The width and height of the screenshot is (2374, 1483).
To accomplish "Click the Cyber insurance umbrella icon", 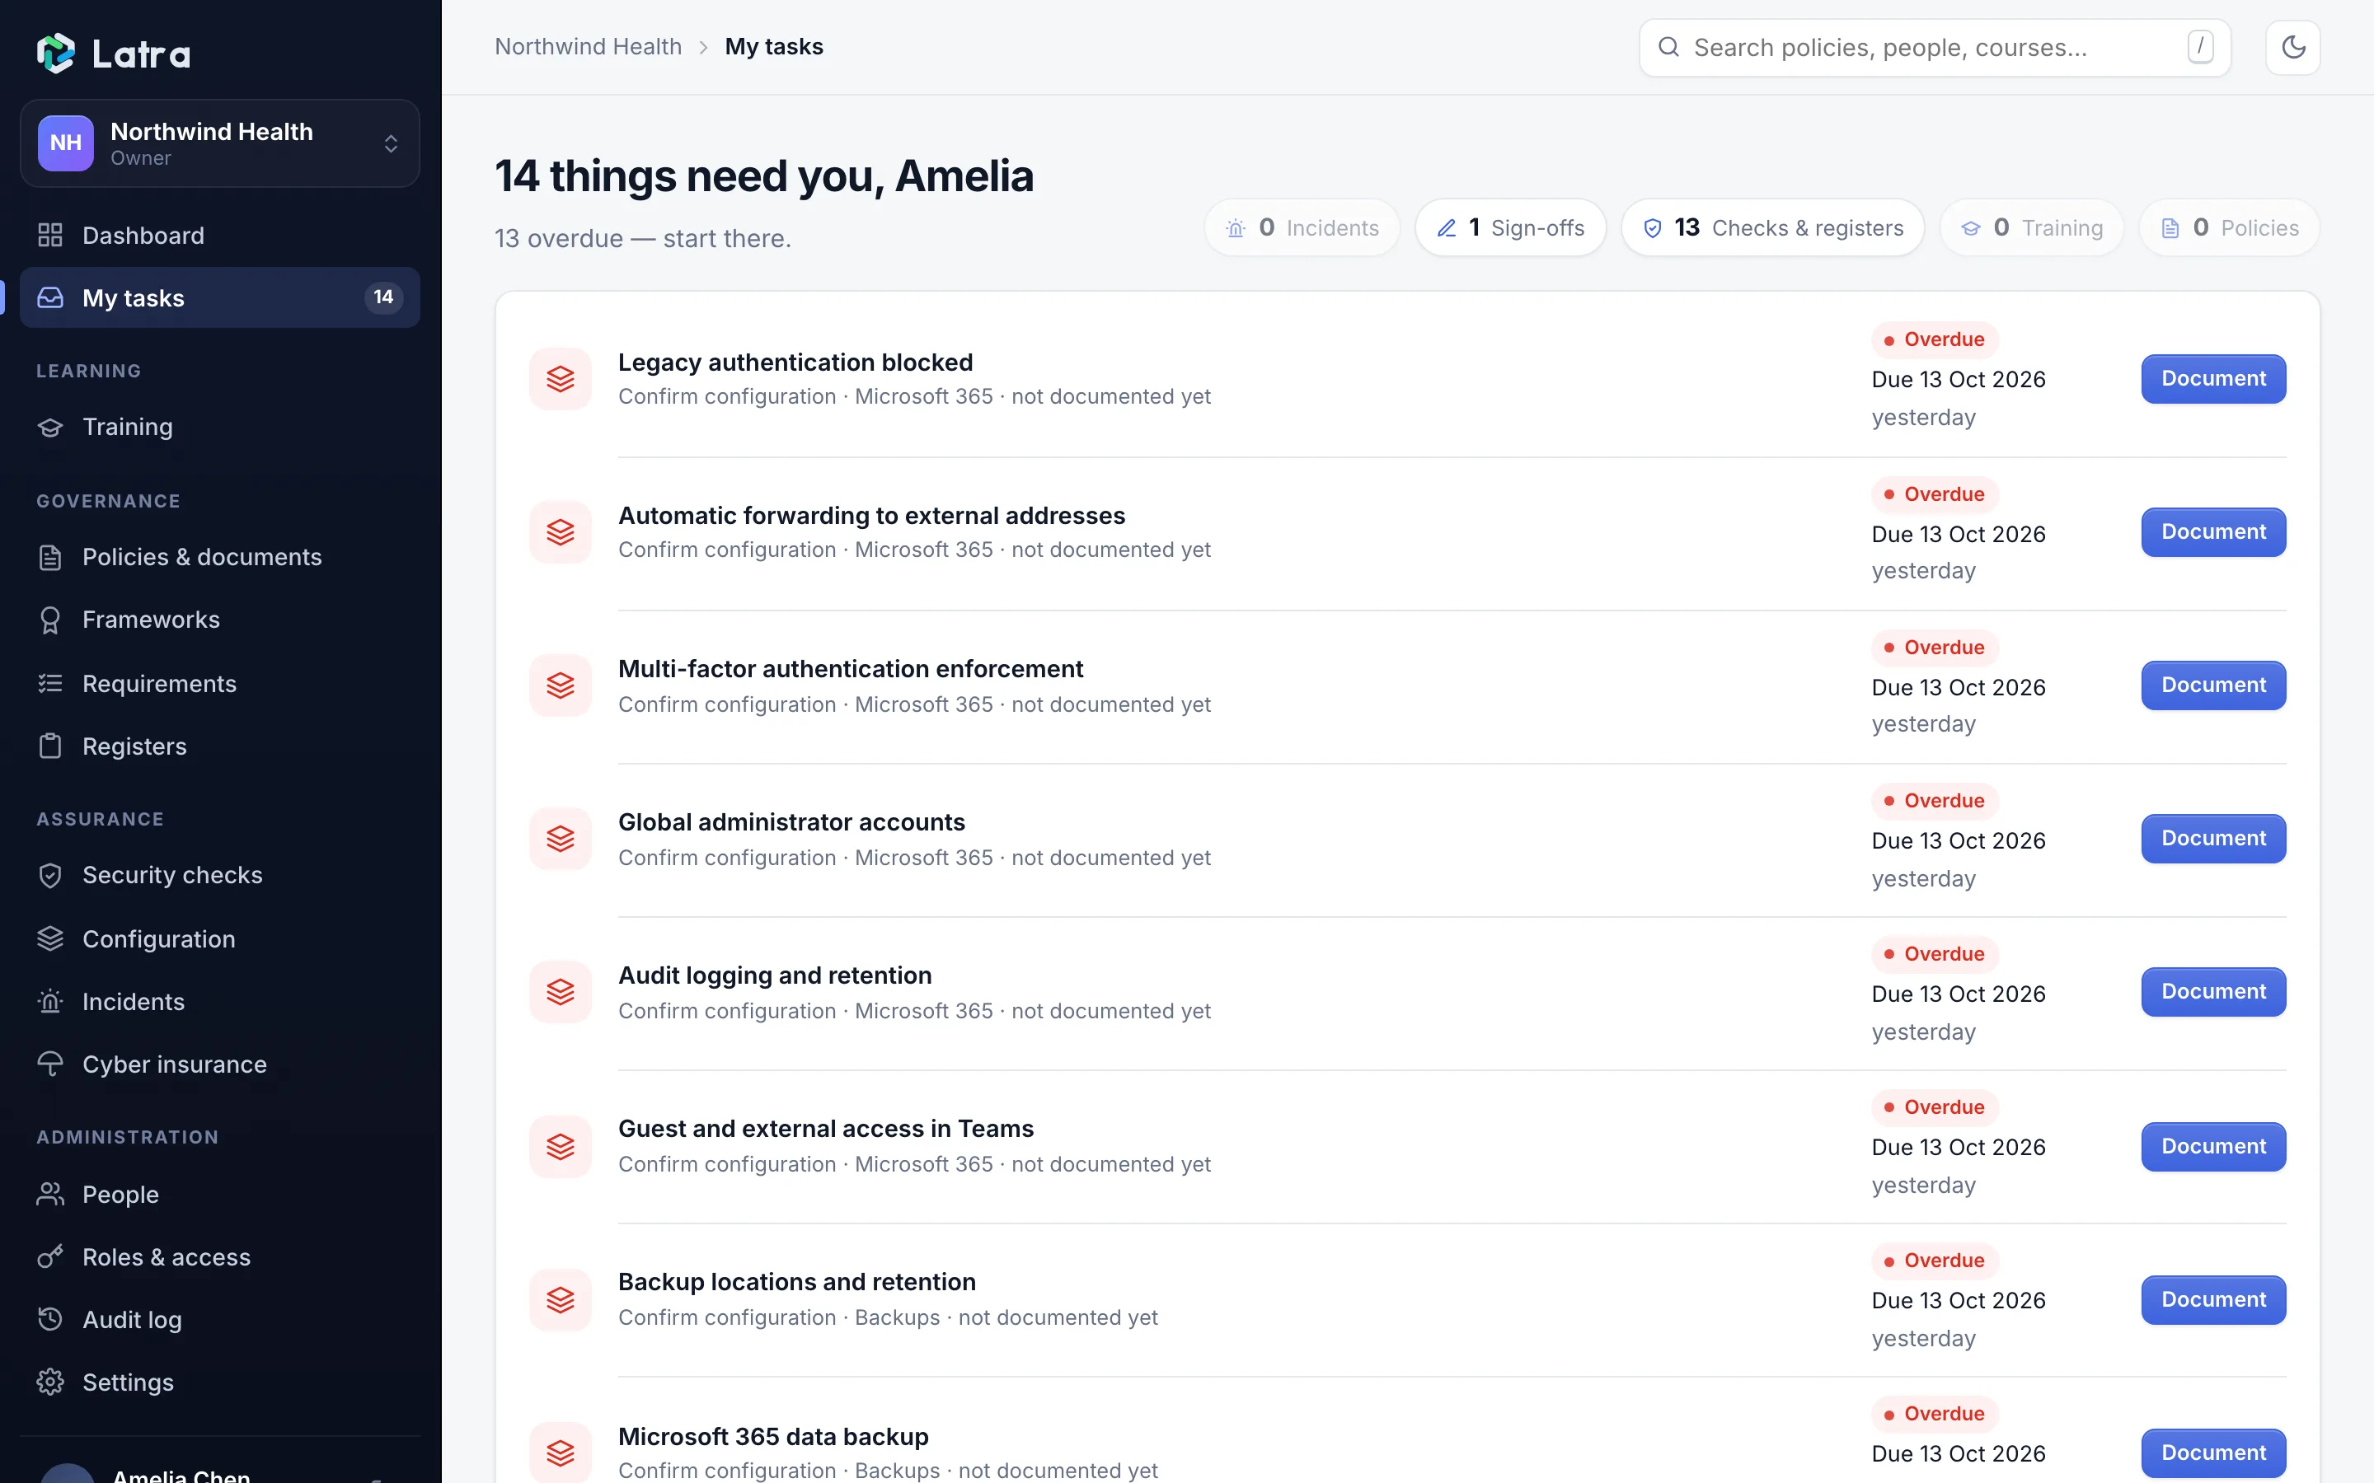I will click(x=50, y=1064).
